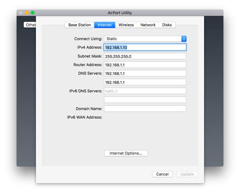Click the empty second IPv6 DNS field
This screenshot has width=240, height=190.
[x=145, y=100]
